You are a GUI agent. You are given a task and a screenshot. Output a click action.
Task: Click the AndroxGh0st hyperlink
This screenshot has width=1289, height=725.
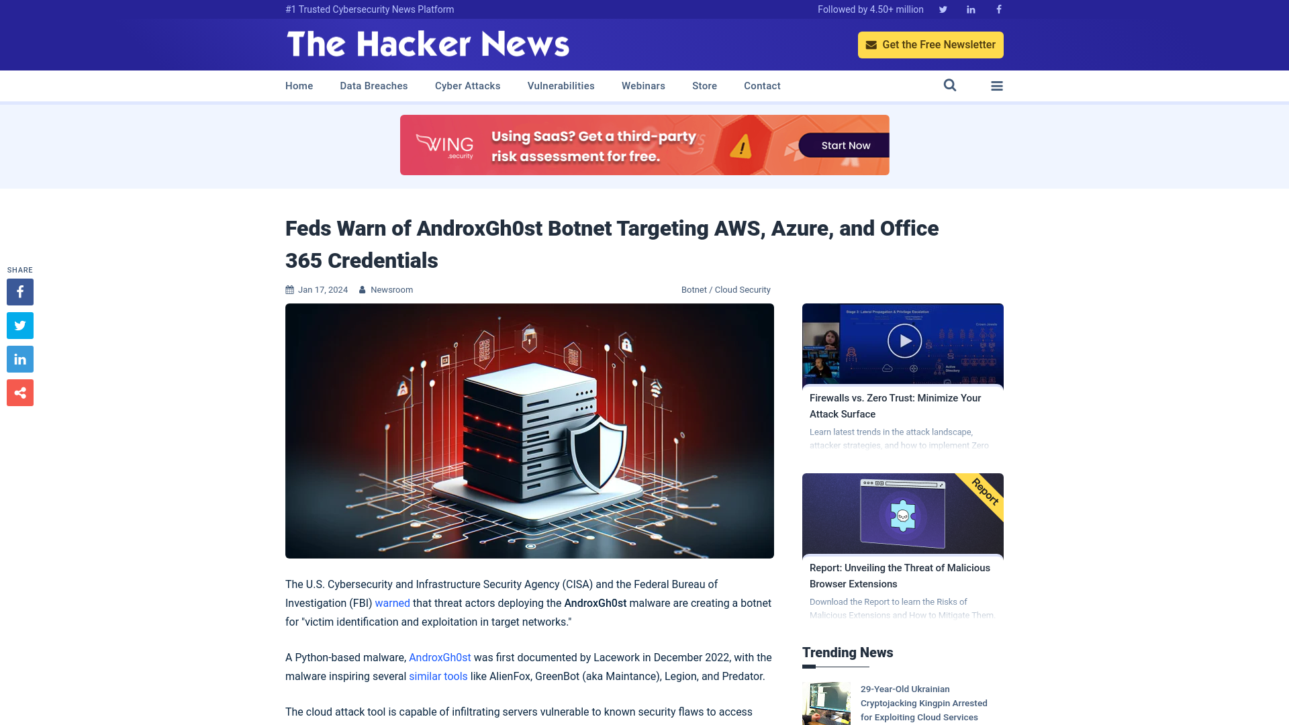[439, 657]
